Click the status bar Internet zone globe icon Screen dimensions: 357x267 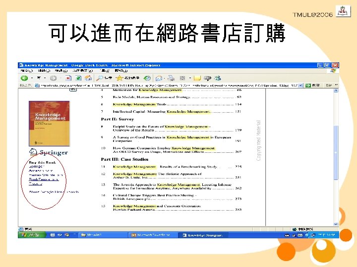[295, 229]
